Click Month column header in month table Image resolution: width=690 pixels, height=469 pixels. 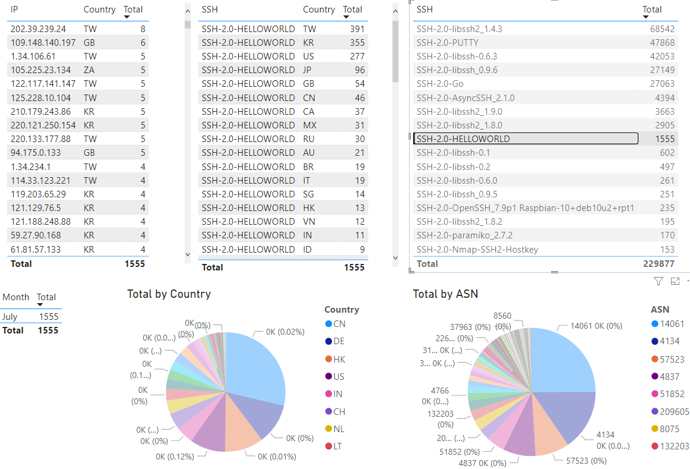click(x=15, y=297)
